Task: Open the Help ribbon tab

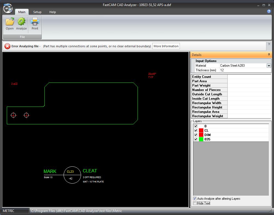Action: click(52, 12)
